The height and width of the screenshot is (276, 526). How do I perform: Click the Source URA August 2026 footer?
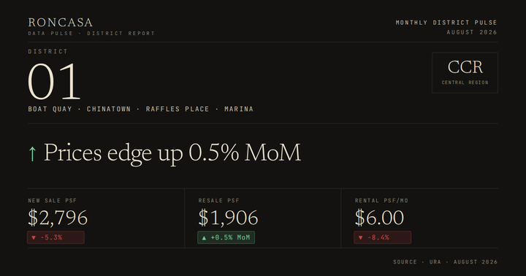446,262
